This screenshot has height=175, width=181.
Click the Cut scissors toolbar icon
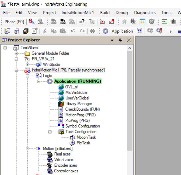click(45, 31)
